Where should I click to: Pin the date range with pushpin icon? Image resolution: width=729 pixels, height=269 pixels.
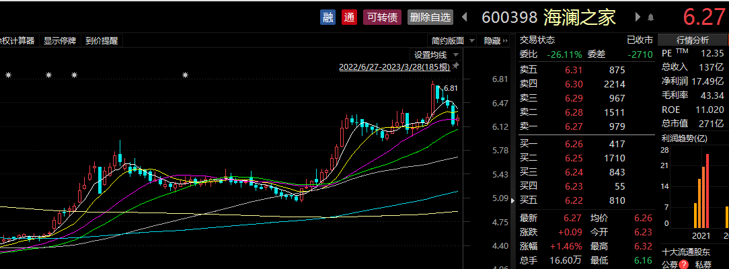tap(457, 67)
